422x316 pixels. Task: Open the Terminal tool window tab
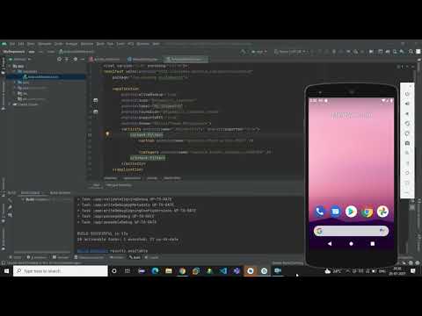[60, 257]
